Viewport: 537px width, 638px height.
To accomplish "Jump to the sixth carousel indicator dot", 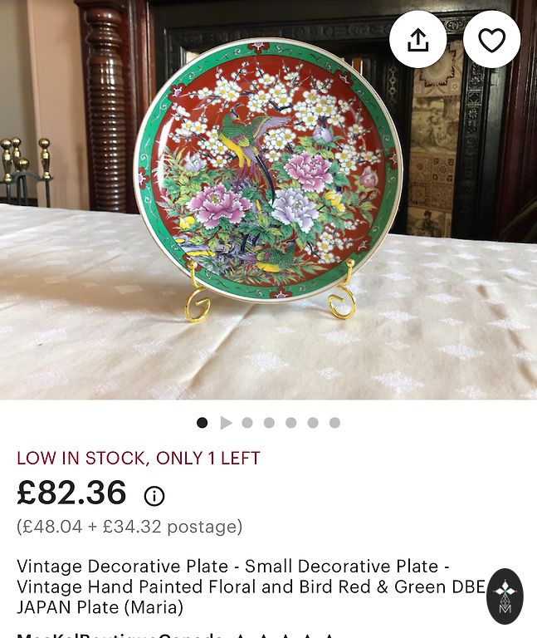I will [x=313, y=423].
